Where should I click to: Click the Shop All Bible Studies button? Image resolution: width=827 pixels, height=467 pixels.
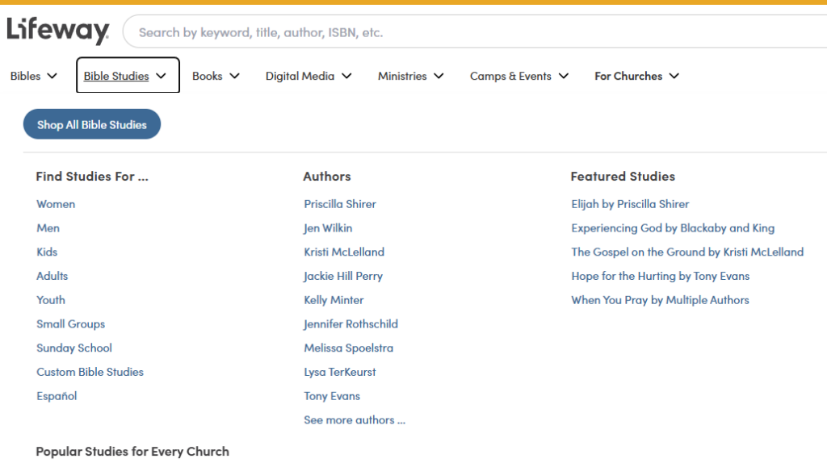click(92, 124)
